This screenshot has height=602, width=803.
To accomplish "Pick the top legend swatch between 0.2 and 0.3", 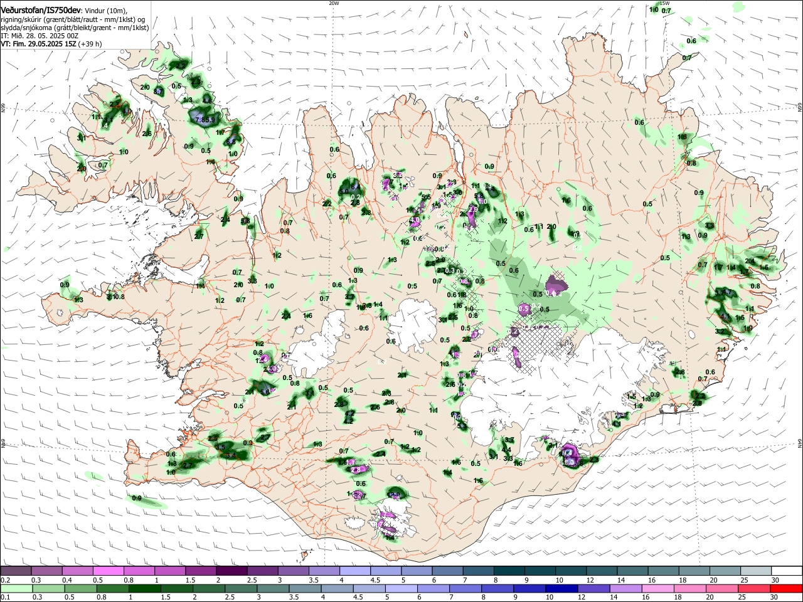I will pos(17,571).
